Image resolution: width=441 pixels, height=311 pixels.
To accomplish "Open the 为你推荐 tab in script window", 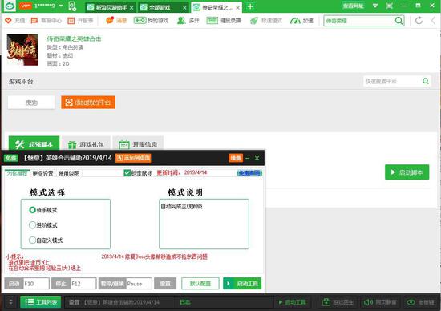I will 17,173.
